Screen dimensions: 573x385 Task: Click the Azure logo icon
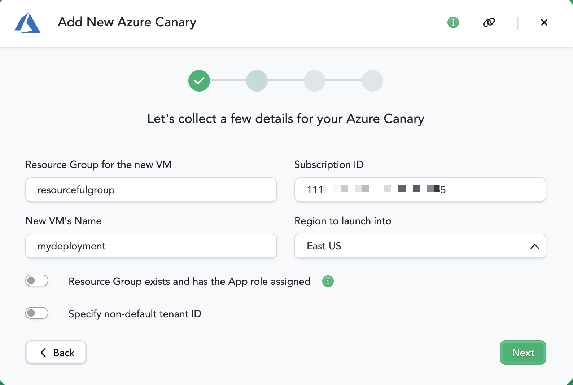pyautogui.click(x=27, y=23)
